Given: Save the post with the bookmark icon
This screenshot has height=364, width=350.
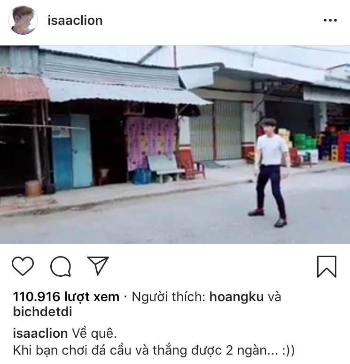Looking at the screenshot, I should 327,266.
